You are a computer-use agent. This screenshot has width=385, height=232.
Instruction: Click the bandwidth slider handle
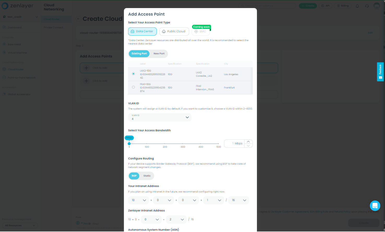pos(129,144)
